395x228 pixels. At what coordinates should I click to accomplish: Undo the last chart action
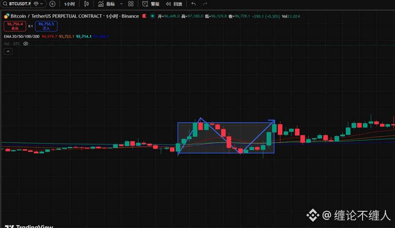click(194, 4)
